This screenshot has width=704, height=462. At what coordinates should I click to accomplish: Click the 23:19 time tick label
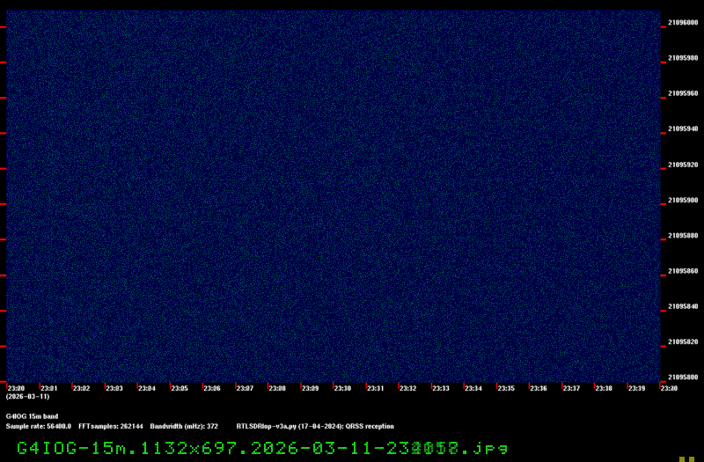coord(636,388)
